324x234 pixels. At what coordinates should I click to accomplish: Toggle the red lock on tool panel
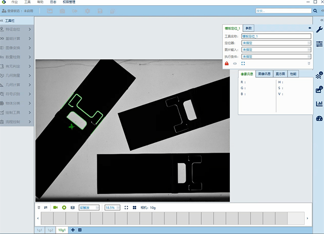(x=226, y=63)
